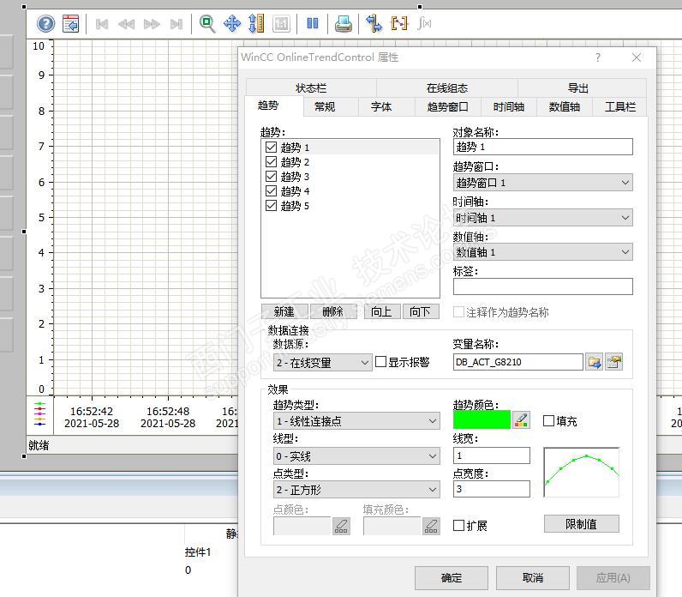Enable the 填充 fill checkbox
Screen dimensions: 682x597
tap(549, 420)
